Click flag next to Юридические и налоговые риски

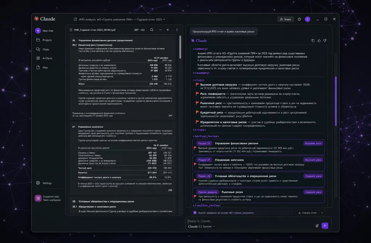(197, 122)
